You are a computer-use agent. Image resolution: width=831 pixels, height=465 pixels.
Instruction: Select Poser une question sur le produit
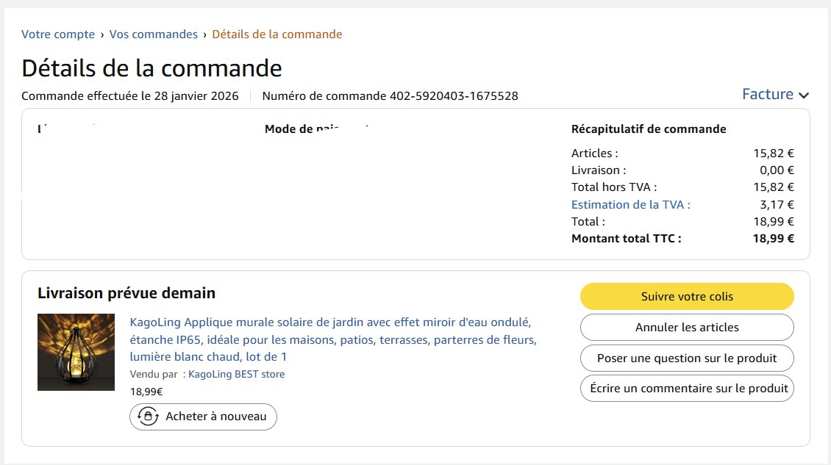point(687,358)
